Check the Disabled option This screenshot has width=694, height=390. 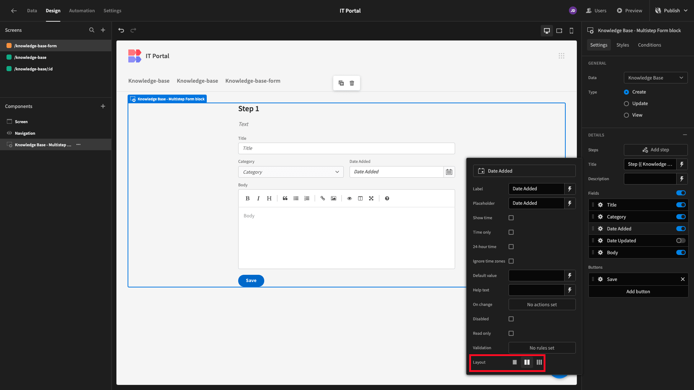pos(511,319)
